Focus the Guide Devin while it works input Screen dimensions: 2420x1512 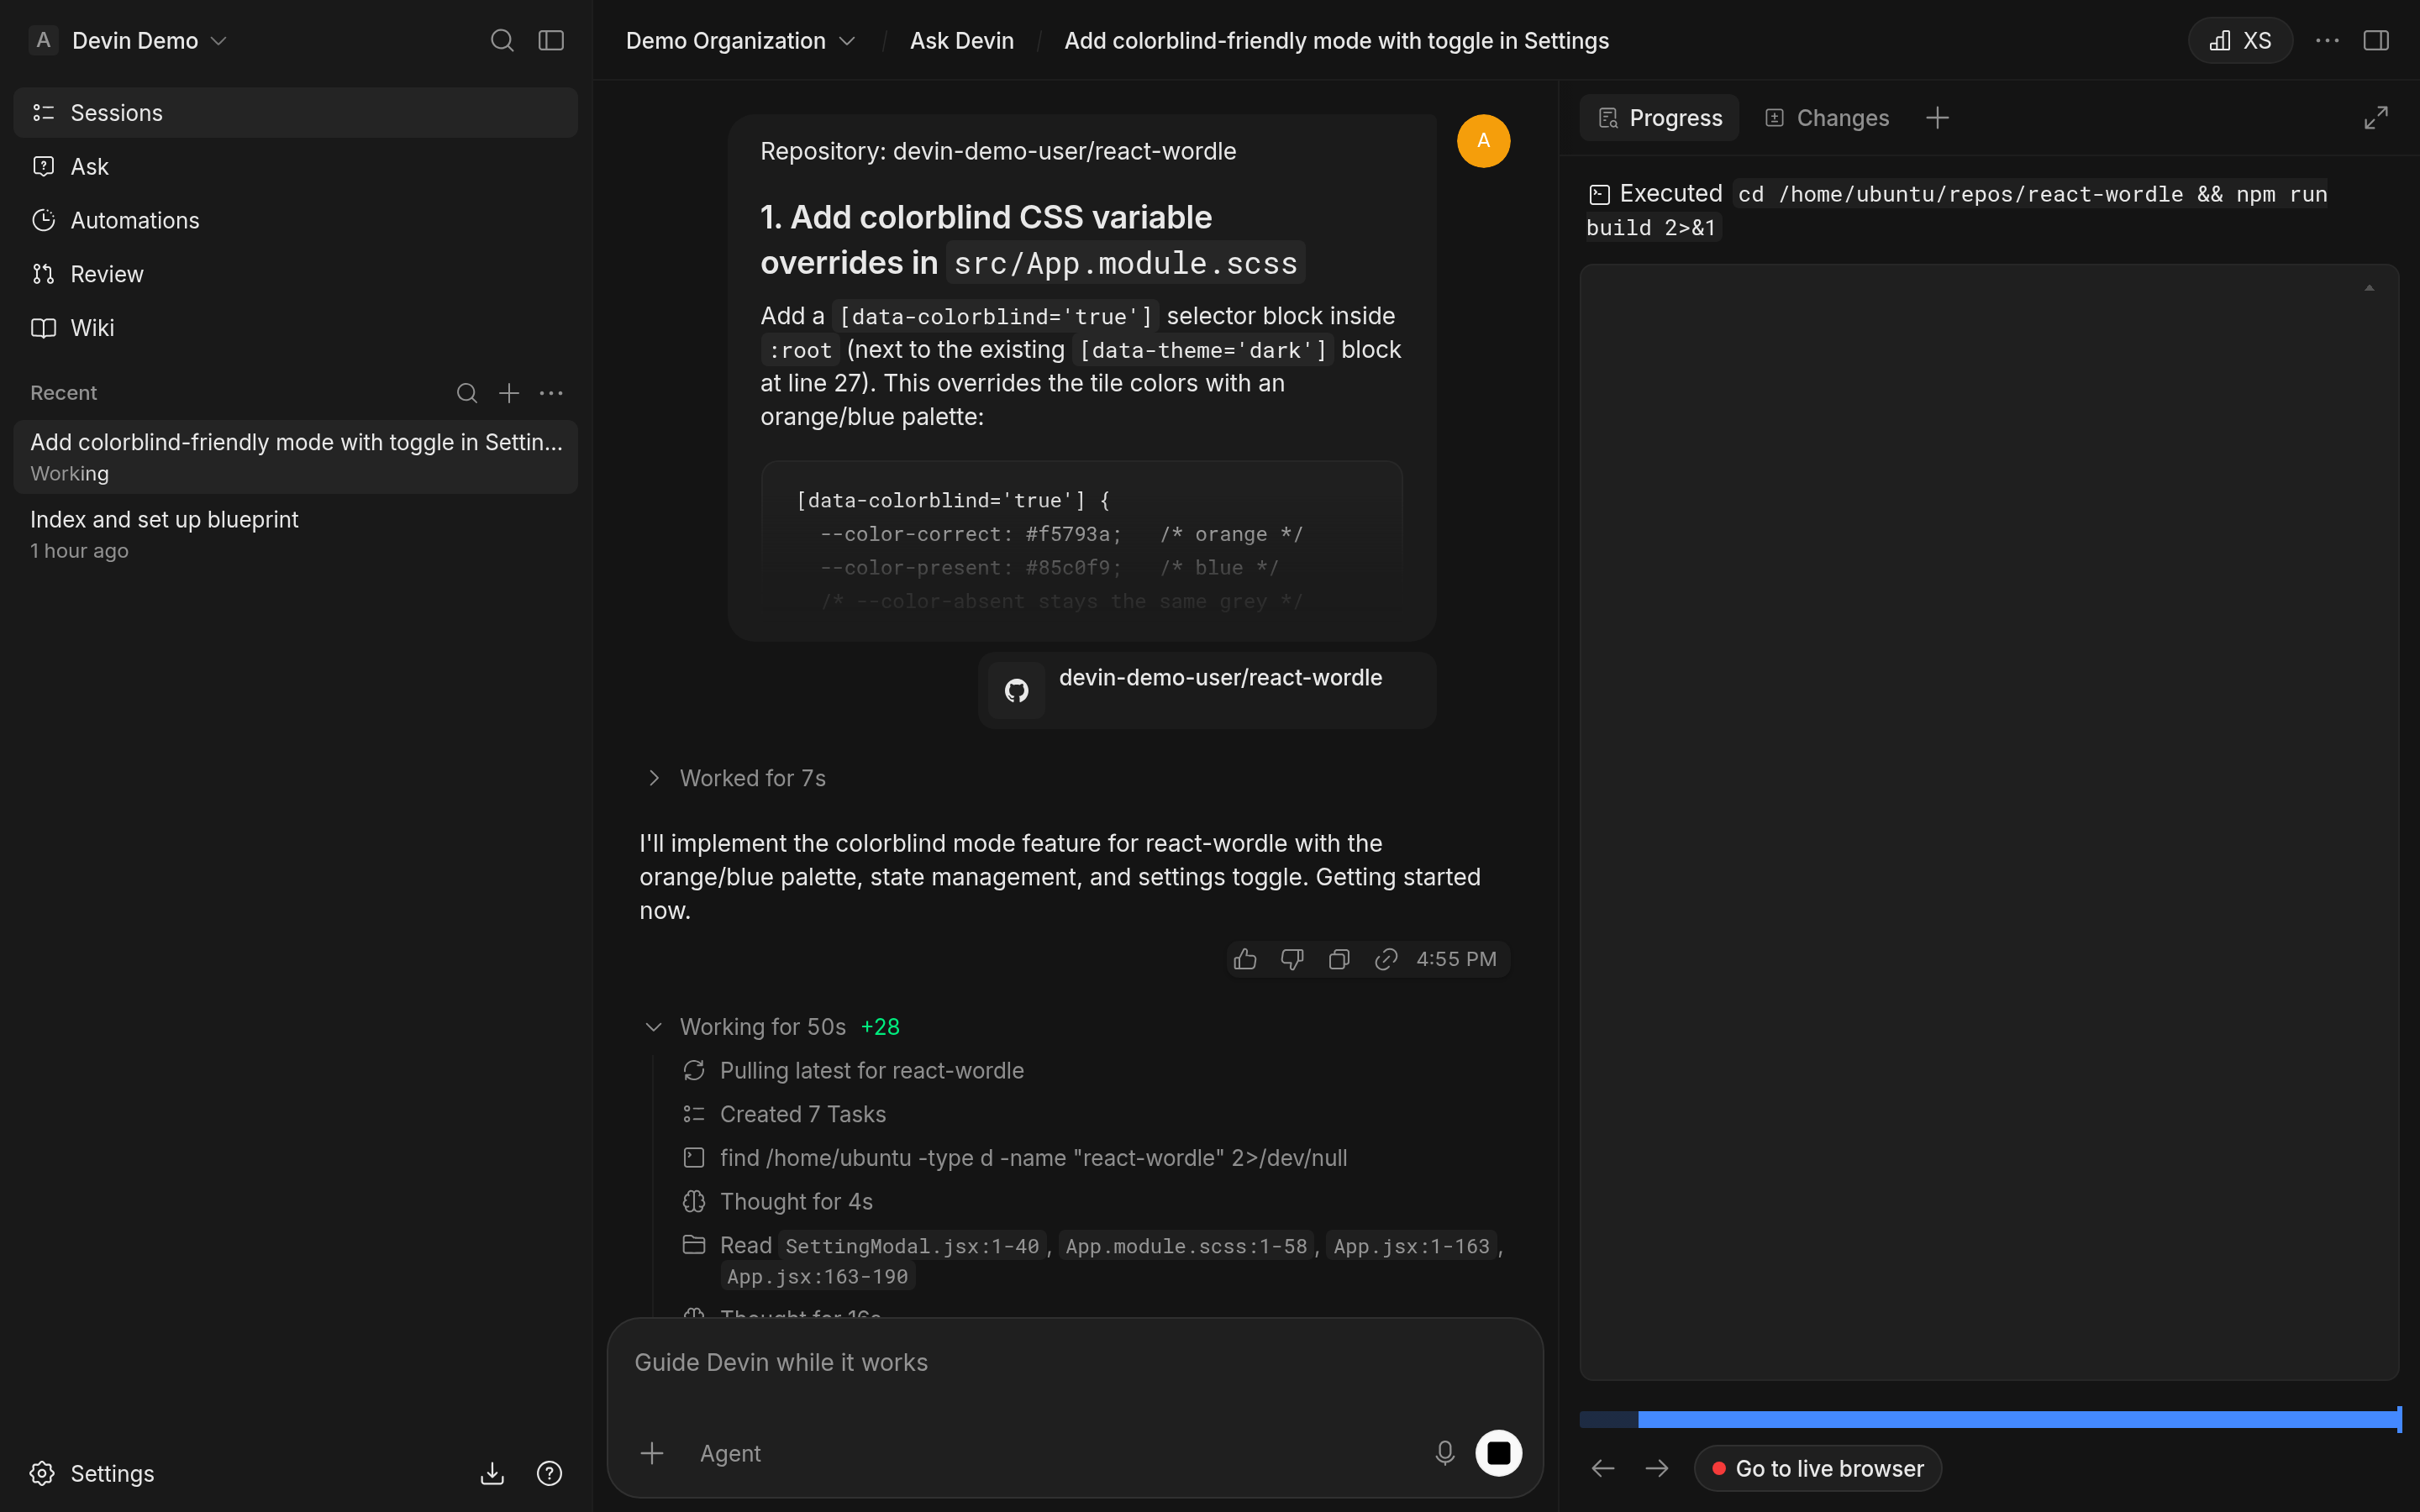(x=1075, y=1363)
